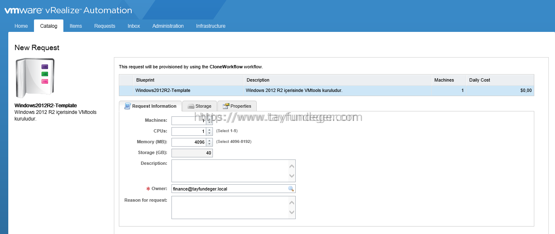
Task: Click the catalog blueprint book image
Action: click(x=35, y=78)
